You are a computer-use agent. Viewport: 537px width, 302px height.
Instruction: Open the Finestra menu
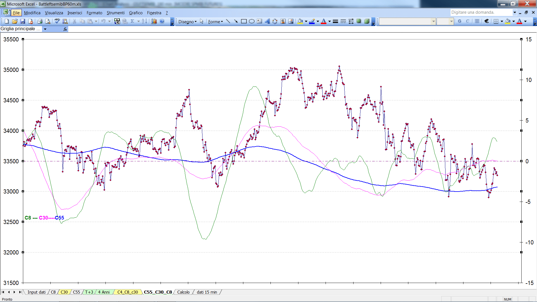click(154, 13)
